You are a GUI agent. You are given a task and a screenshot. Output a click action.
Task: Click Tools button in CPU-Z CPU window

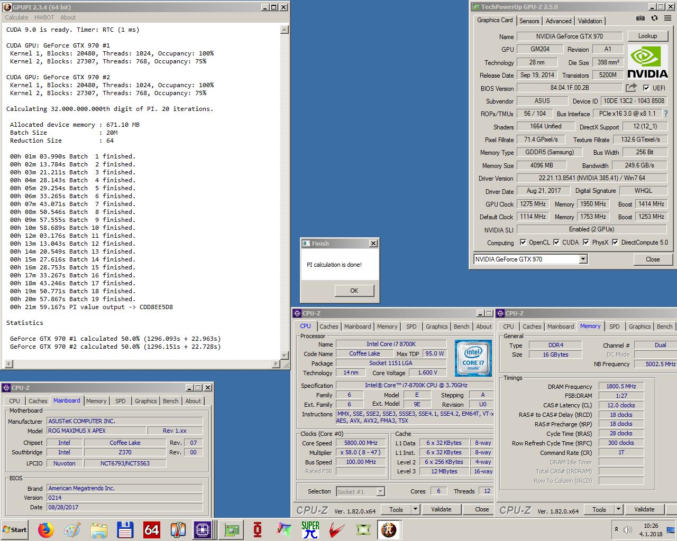tap(396, 509)
